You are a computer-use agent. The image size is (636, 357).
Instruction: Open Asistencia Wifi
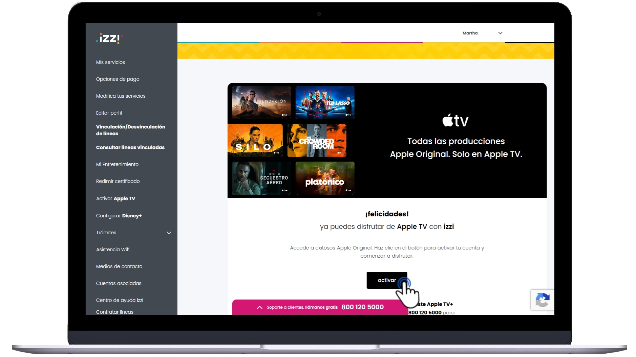pyautogui.click(x=112, y=249)
